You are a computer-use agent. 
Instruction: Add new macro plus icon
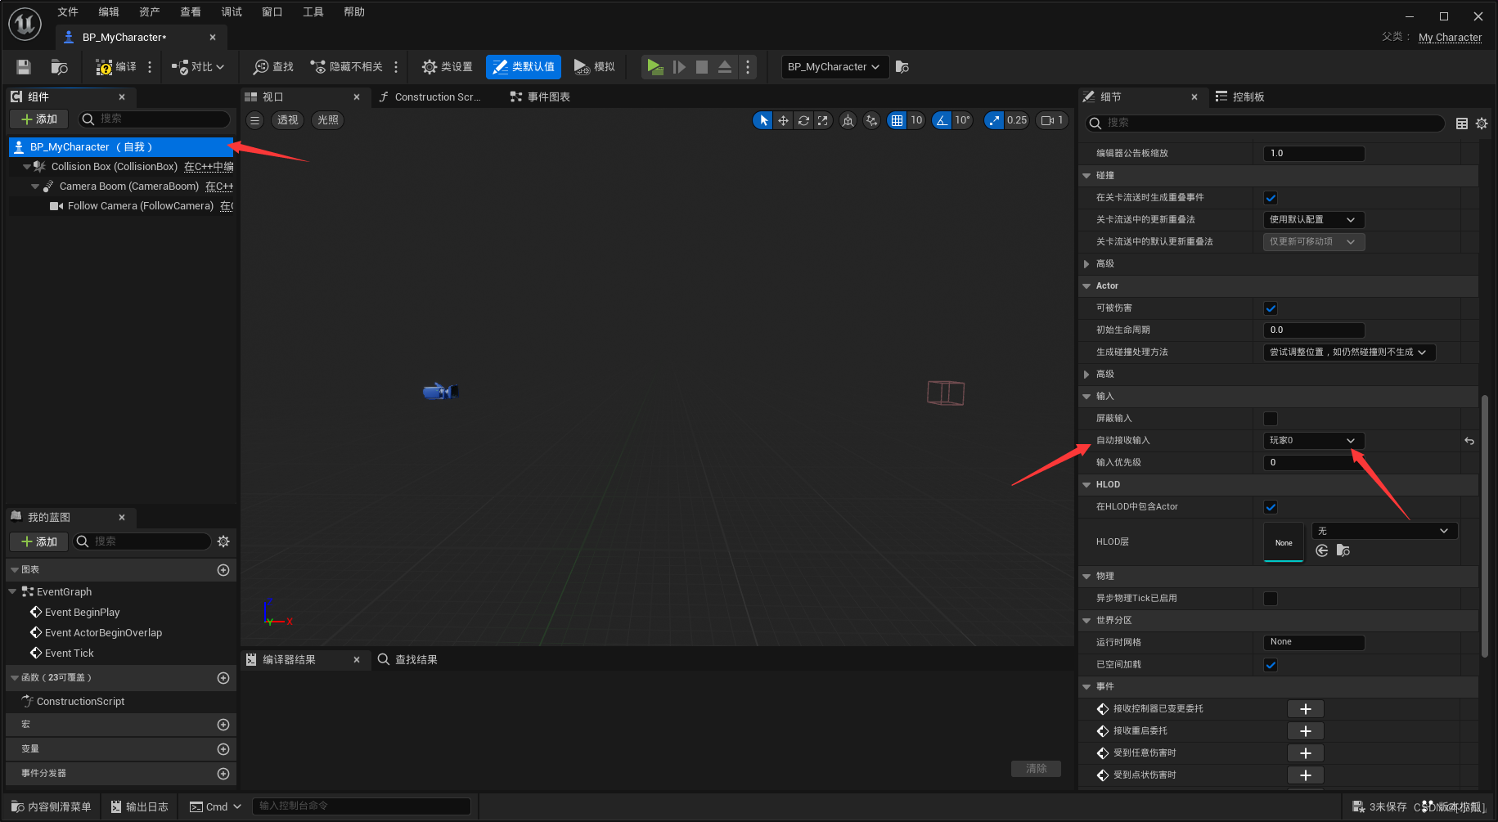tap(223, 725)
